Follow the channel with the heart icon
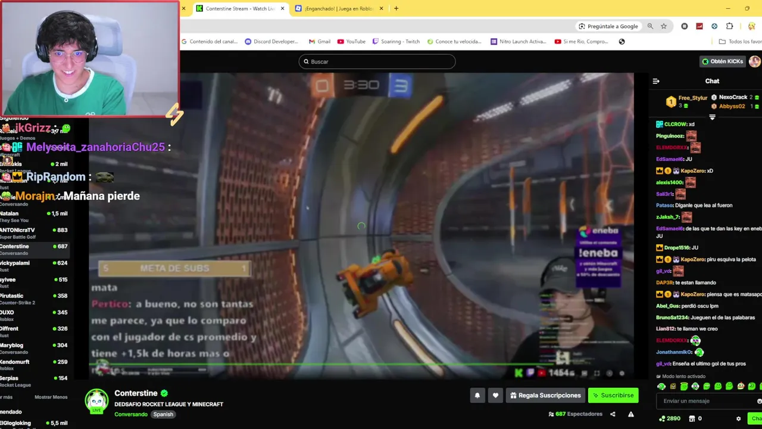This screenshot has width=762, height=429. click(495, 395)
